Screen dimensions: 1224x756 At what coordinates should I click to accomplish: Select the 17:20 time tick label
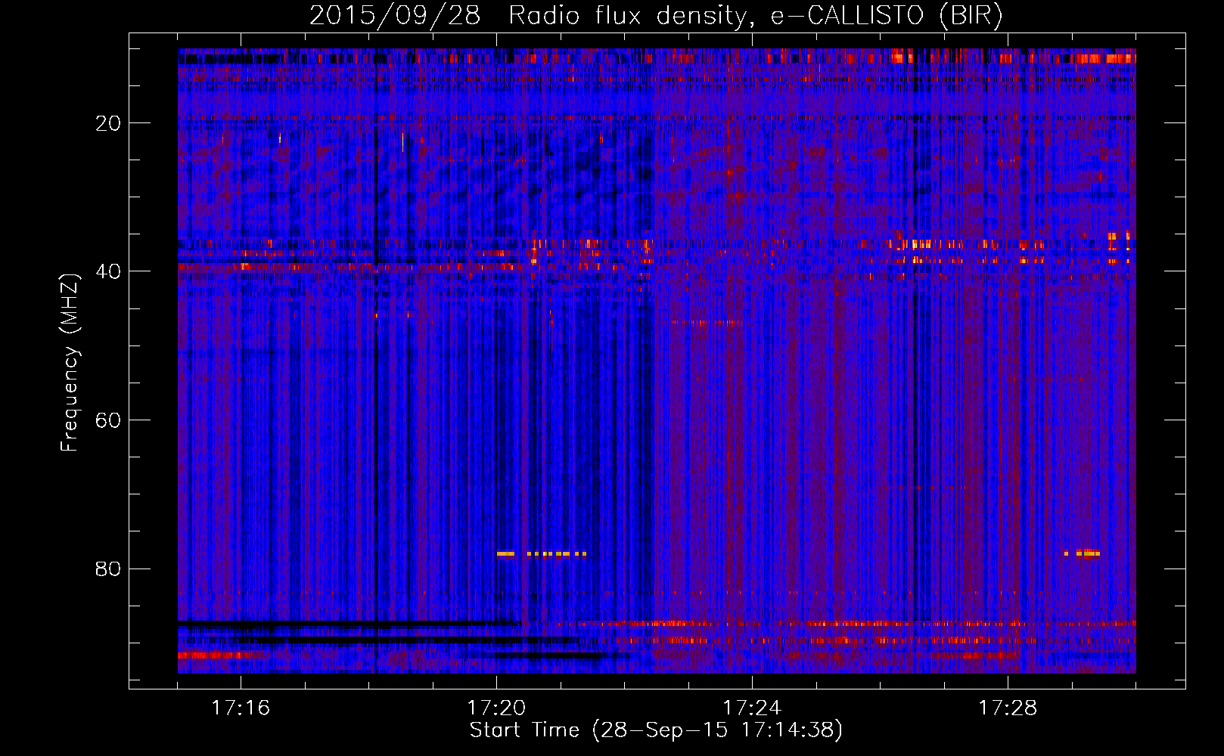[x=496, y=708]
